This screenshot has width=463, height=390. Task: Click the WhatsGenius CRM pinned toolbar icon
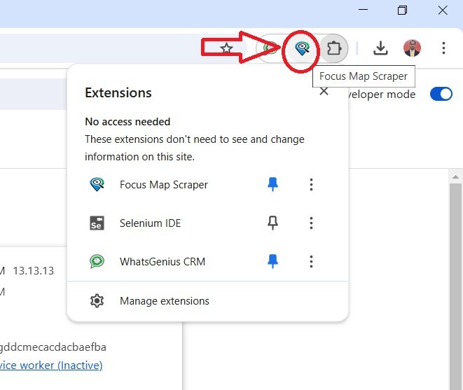click(x=270, y=48)
